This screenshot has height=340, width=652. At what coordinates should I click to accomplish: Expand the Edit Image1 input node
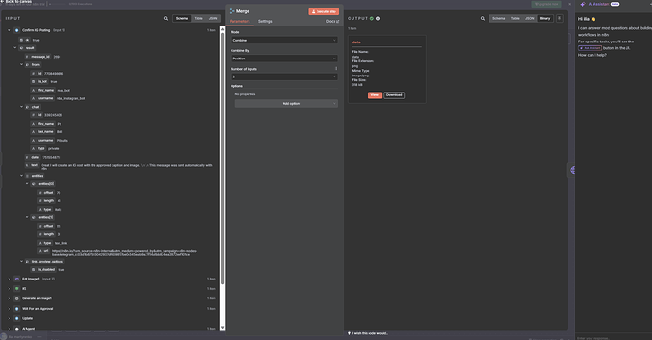tap(9, 279)
